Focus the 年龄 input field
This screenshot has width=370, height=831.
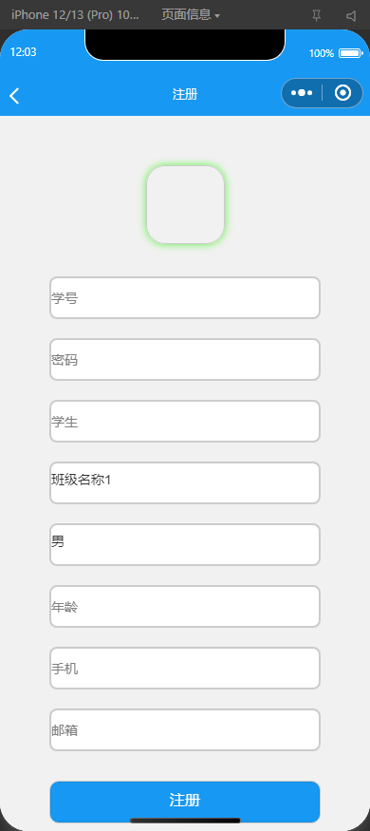[x=185, y=606]
